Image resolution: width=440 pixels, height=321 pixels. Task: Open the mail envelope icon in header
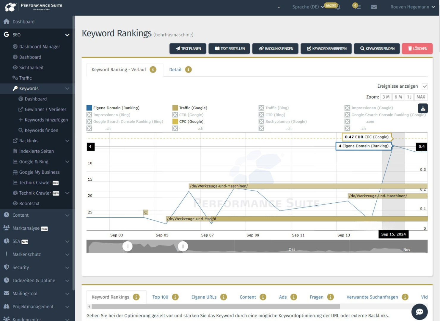point(374,7)
